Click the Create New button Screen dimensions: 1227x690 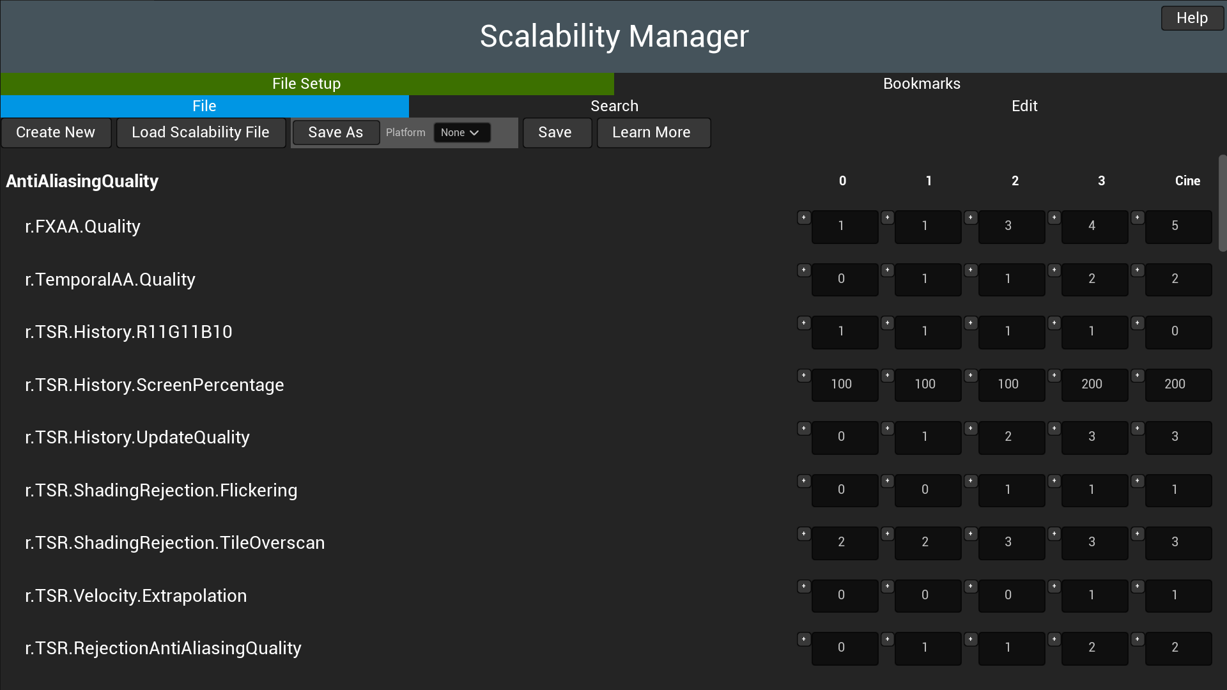click(x=56, y=133)
